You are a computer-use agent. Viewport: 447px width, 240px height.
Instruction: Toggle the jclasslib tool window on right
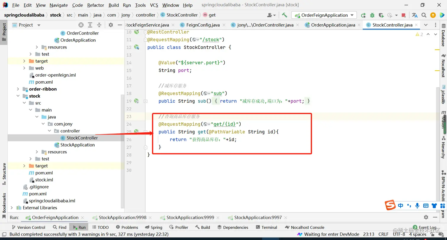(443, 94)
